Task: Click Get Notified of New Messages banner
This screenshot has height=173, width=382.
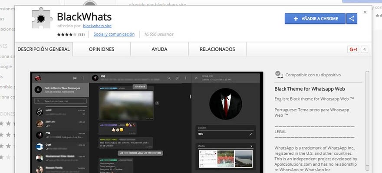Action: 61,90
